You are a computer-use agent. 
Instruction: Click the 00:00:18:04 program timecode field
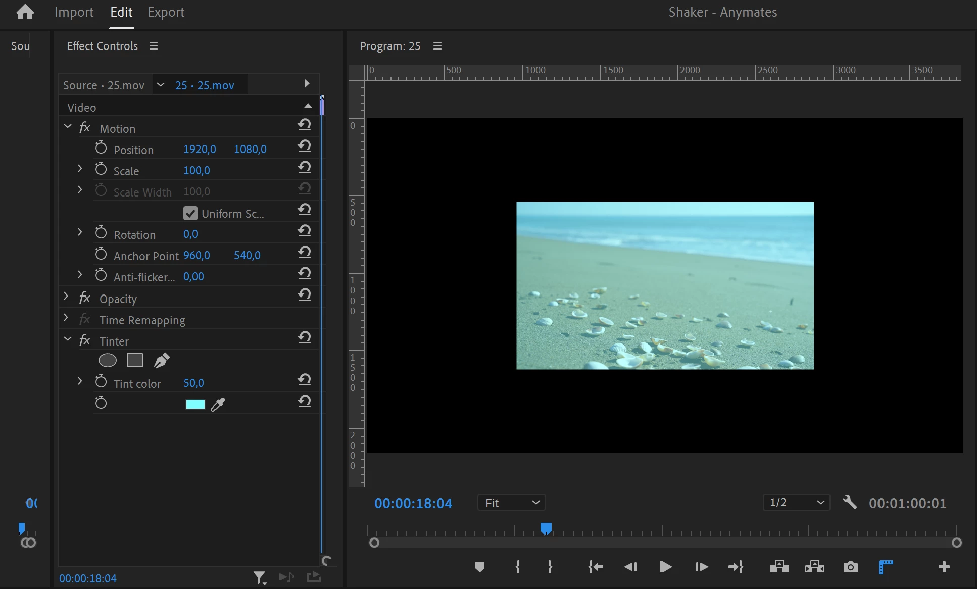click(x=413, y=503)
